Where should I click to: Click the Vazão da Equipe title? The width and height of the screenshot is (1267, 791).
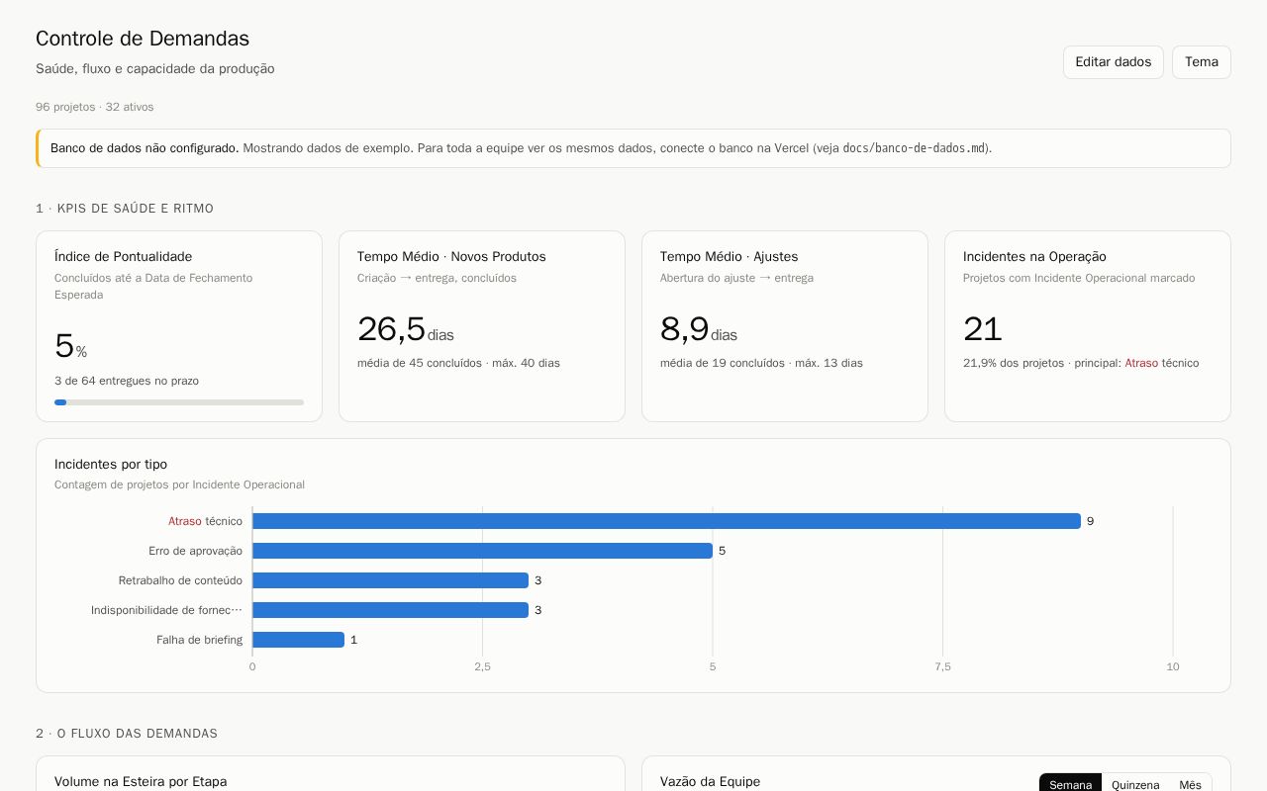(710, 781)
